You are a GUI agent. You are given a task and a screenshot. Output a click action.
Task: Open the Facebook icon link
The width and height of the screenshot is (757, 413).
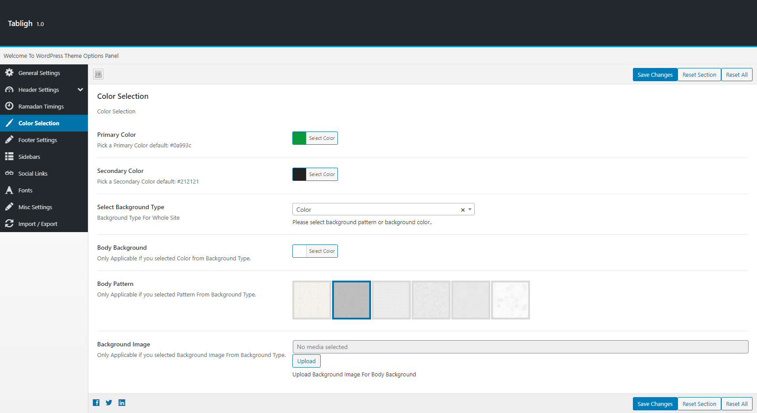96,402
